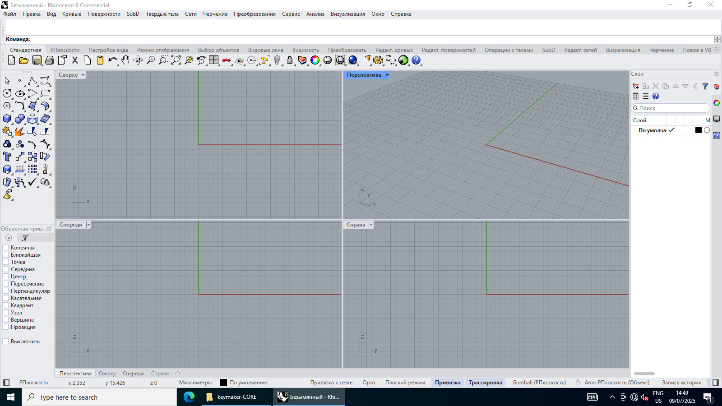Click the Circle tool in left sidebar
Viewport: 722px width, 406px height.
coord(7,93)
